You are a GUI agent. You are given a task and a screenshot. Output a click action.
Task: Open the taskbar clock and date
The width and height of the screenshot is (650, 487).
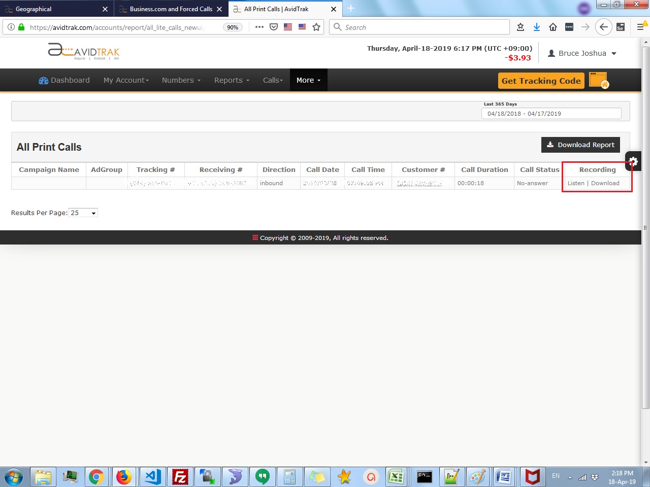coord(622,477)
